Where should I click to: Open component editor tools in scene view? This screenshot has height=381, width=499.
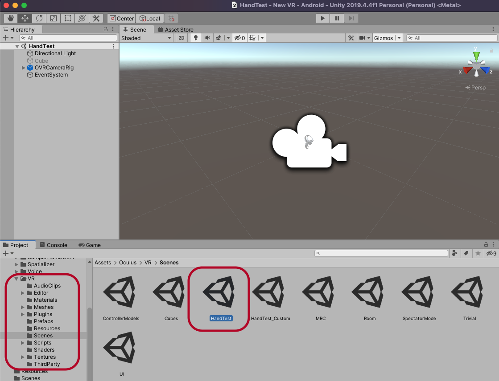(351, 38)
